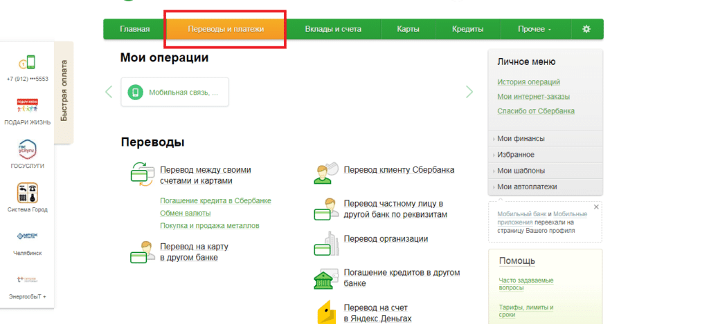This screenshot has height=324, width=709.
Task: Open Погашение кредита в Сбербанке link
Action: tap(216, 201)
